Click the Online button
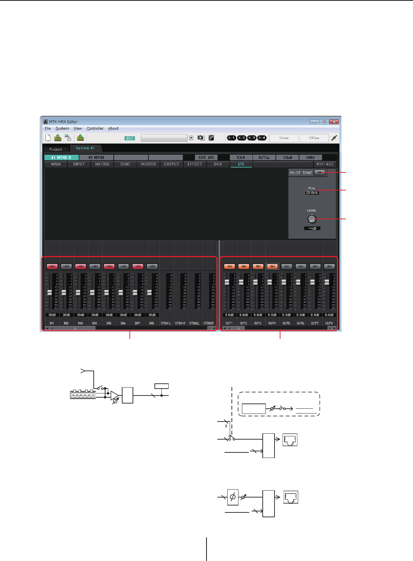413x561 pixels. click(284, 138)
